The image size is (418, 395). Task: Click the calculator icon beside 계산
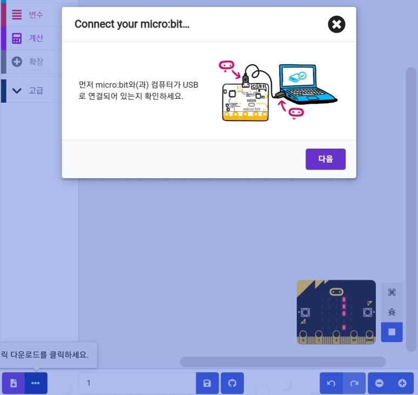17,38
